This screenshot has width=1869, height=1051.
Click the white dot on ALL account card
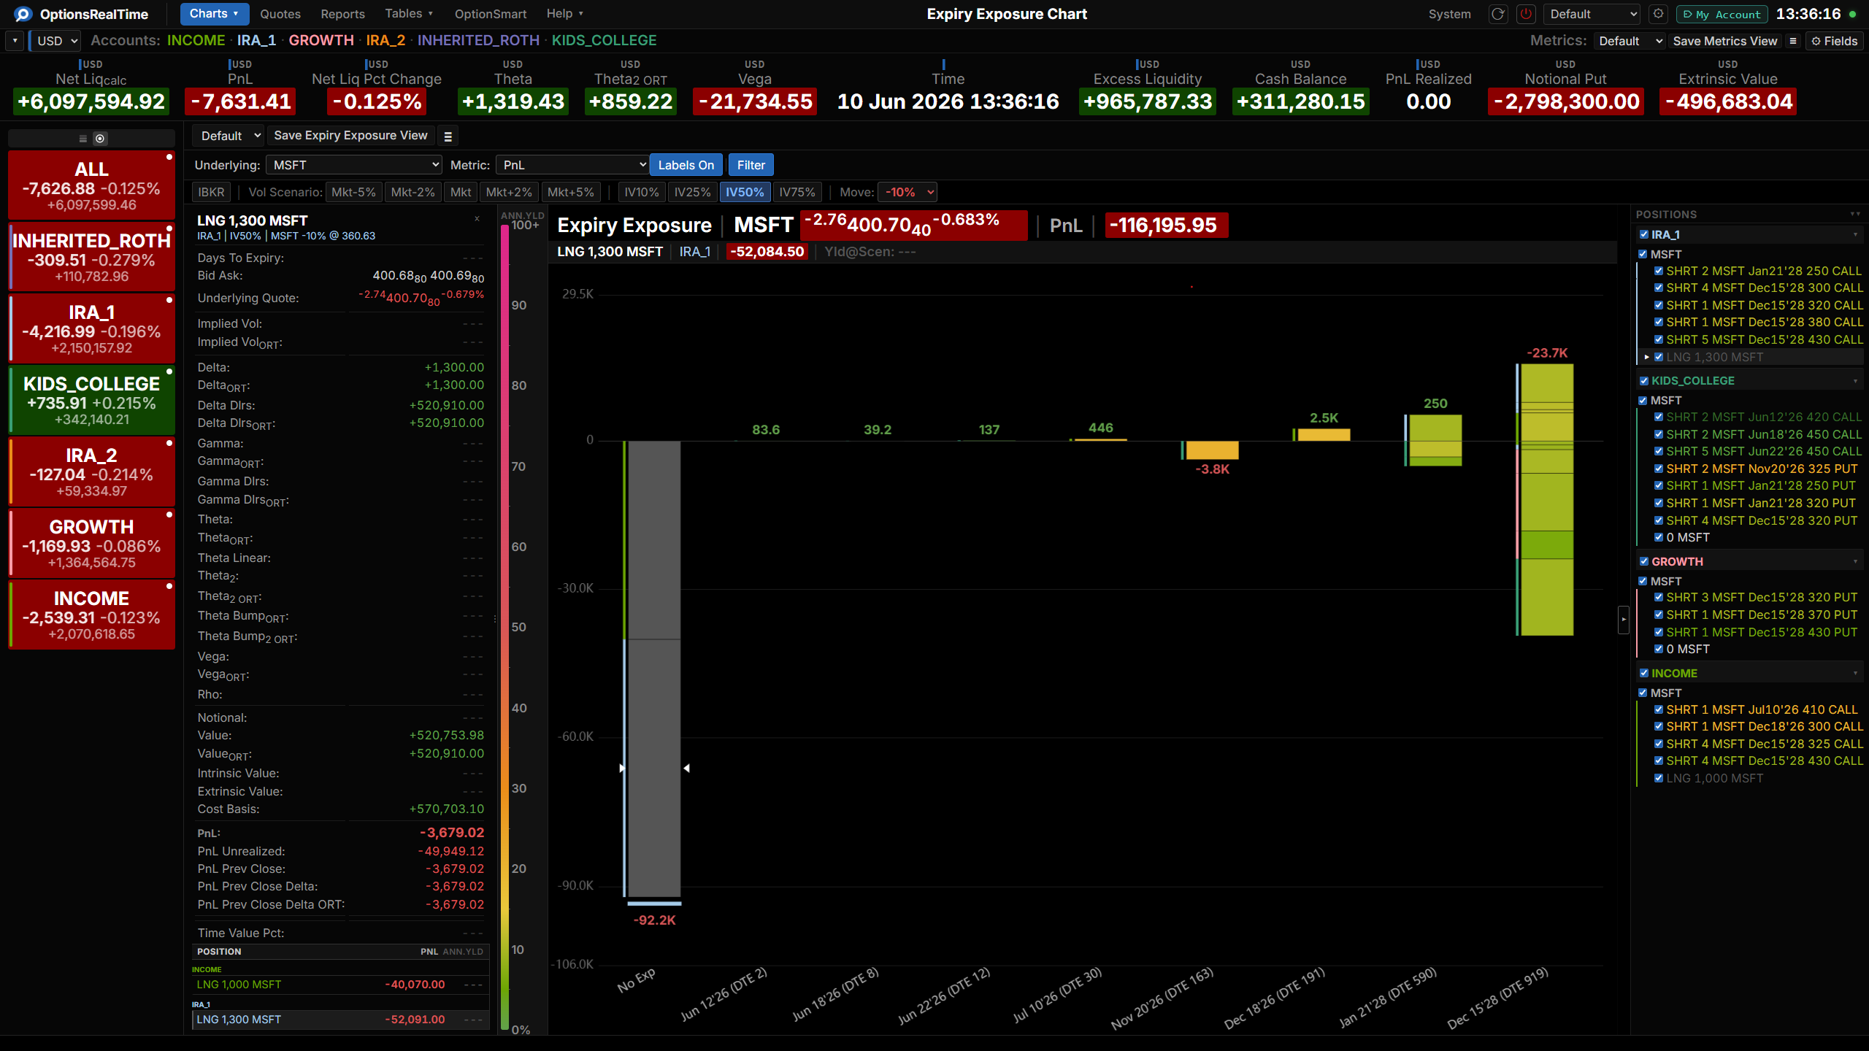169,157
